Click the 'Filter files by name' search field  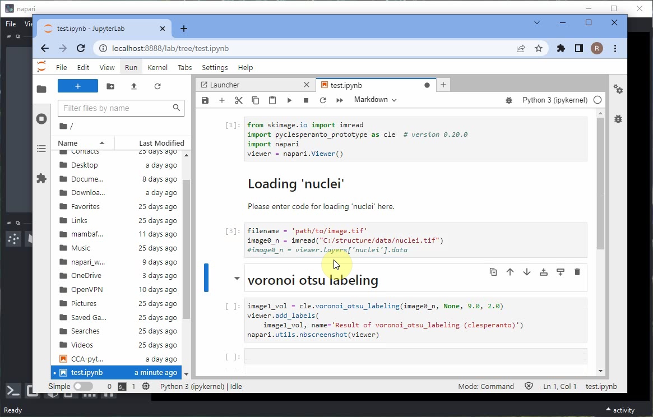(x=115, y=108)
